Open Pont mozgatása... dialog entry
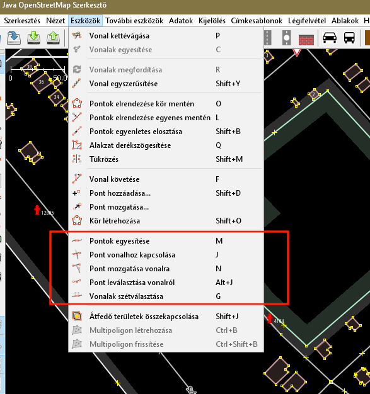Viewport: 370px width, 394px height. pos(166,207)
